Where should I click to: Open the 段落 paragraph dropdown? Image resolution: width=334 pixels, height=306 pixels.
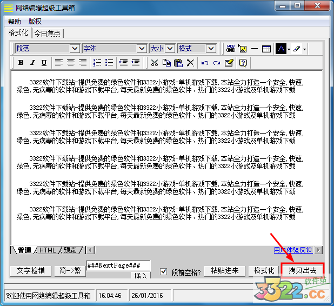pos(75,49)
